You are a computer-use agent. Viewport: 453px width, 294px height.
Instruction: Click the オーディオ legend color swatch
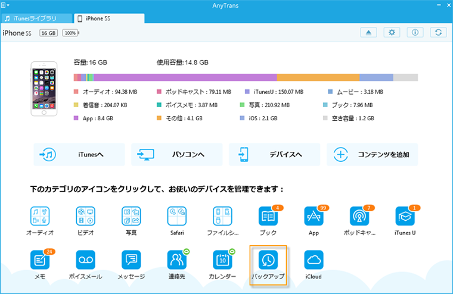coord(76,92)
